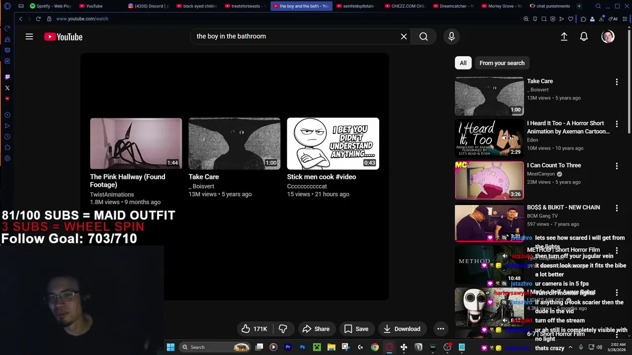Click the Download button
This screenshot has height=355, width=632.
[x=402, y=329]
